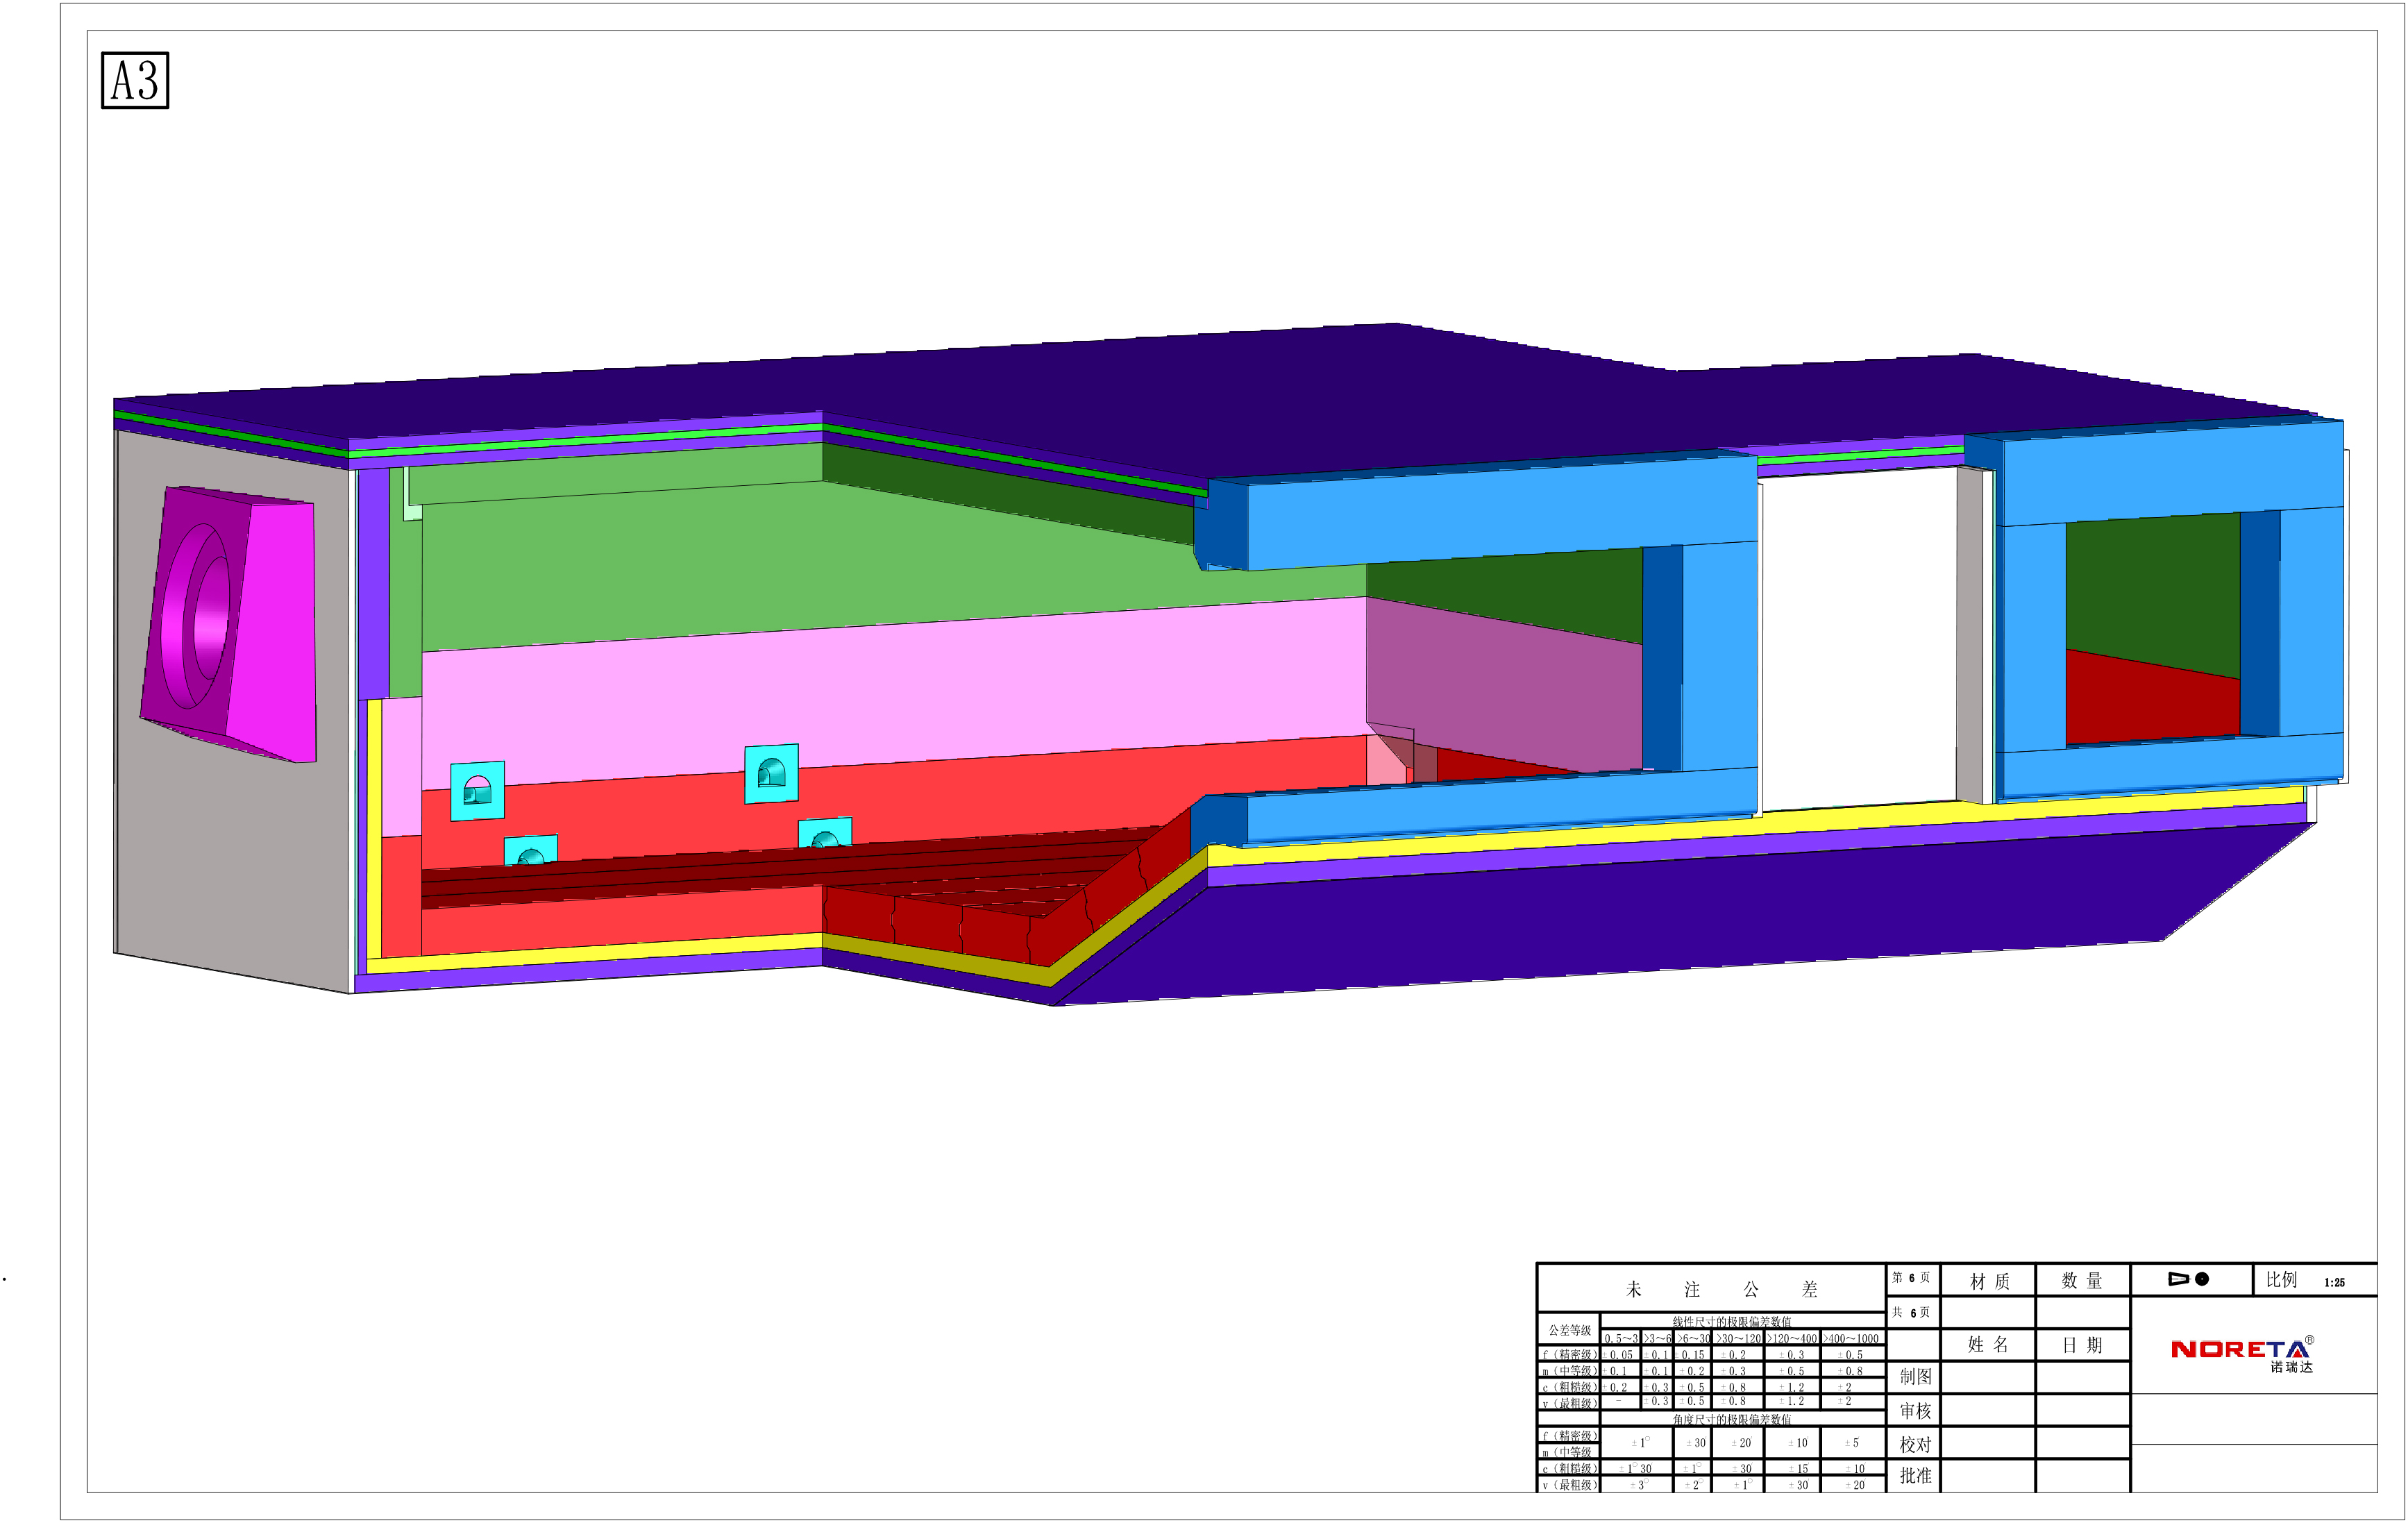Click the white gap between blue frames

pos(1858,640)
